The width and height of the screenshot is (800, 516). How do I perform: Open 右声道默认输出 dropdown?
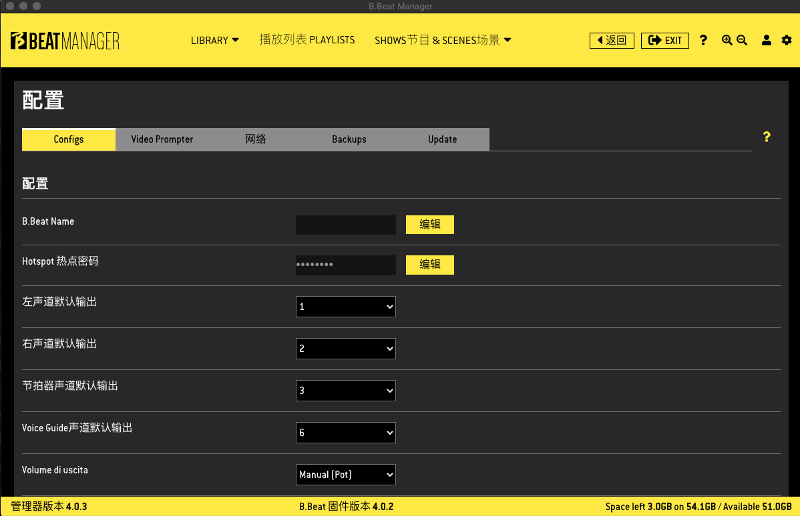[x=345, y=349]
